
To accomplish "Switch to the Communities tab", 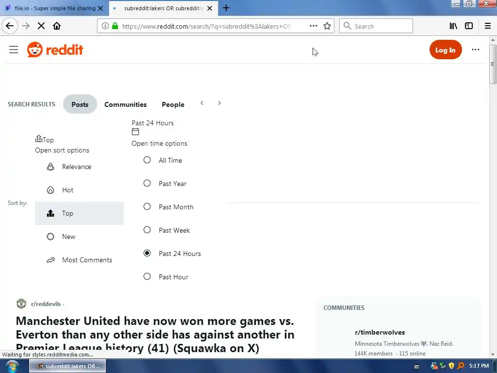I will coord(126,104).
